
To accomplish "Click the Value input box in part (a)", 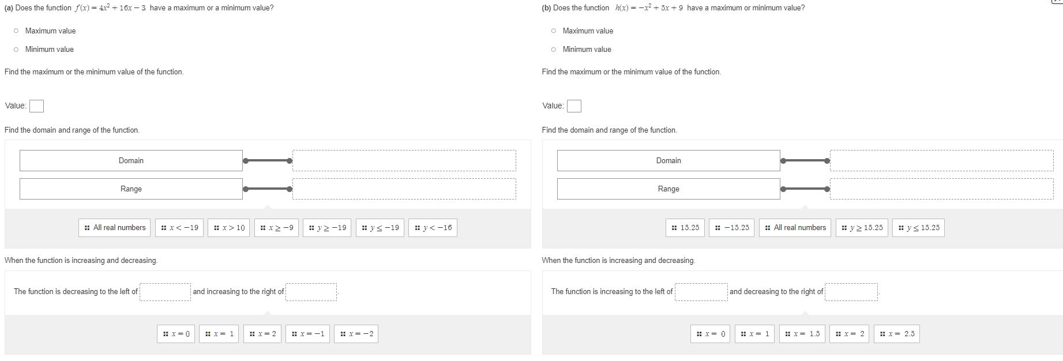I will [36, 106].
